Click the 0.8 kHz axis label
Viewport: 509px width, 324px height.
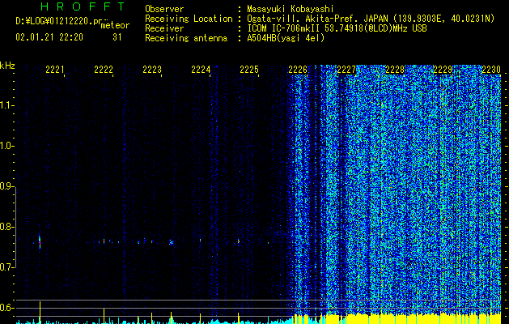pos(6,227)
